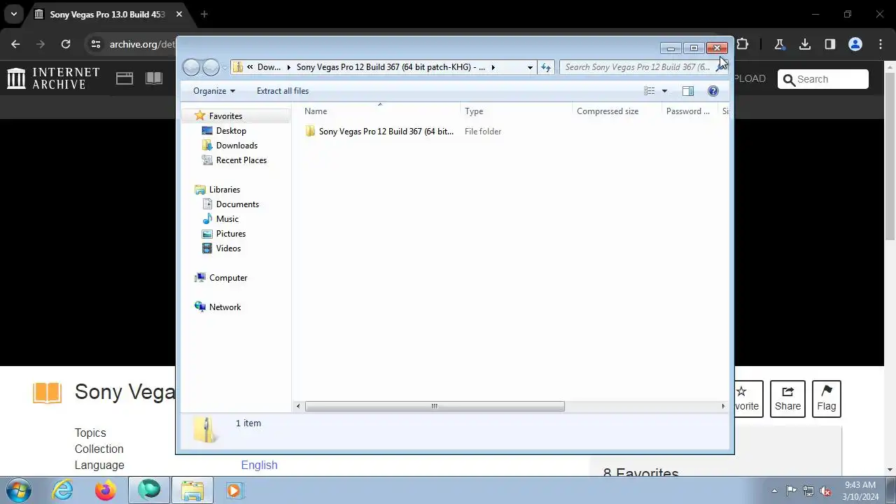Click scroll right arrow in file list

723,406
